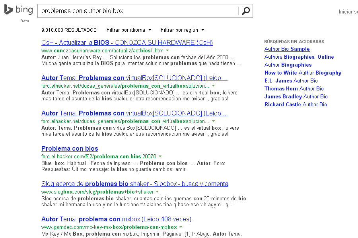Open 'CsH - Actualizar la BIOS' result
Viewport: 358px width, 238px height.
click(x=127, y=42)
